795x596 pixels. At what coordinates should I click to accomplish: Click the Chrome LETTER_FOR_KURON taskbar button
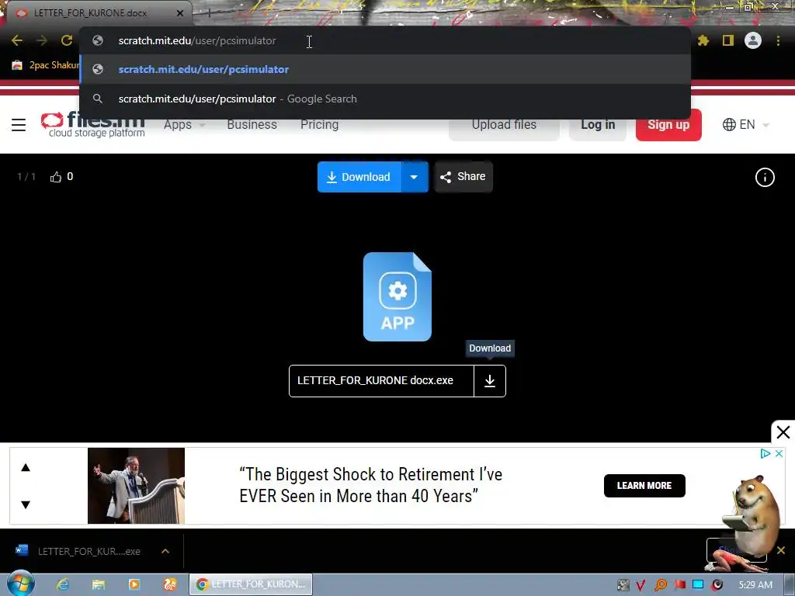[251, 584]
